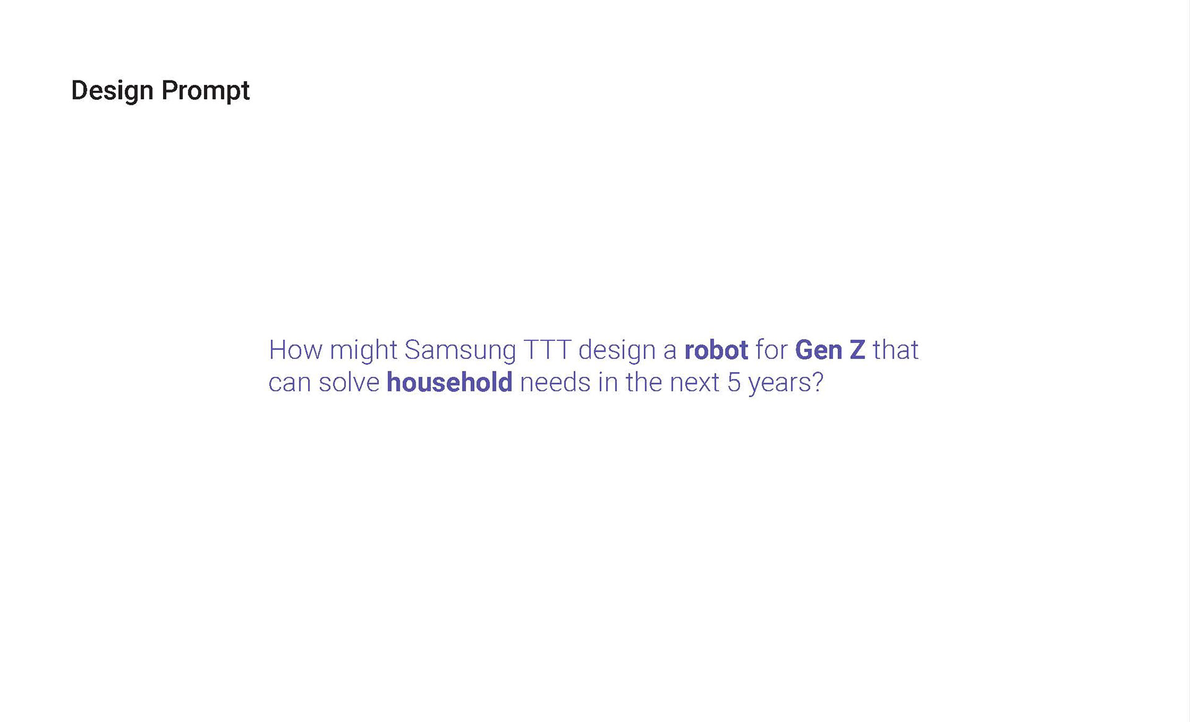
Task: Click the word "solve" in the question
Action: point(349,383)
